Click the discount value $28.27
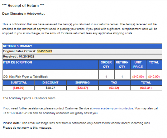 [x=50, y=88]
